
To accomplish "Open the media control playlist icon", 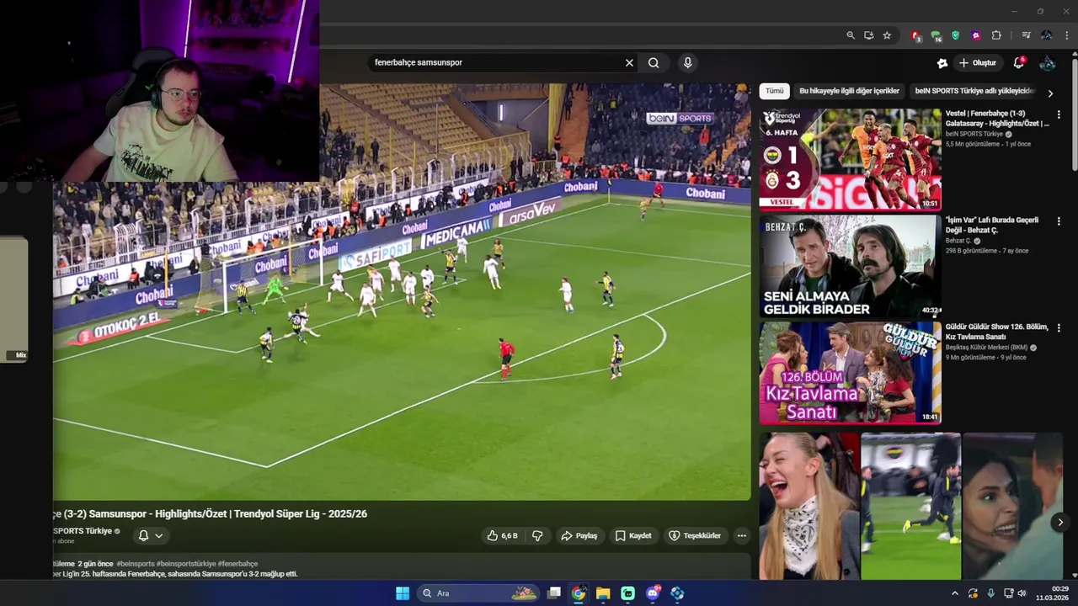I will 1026,35.
